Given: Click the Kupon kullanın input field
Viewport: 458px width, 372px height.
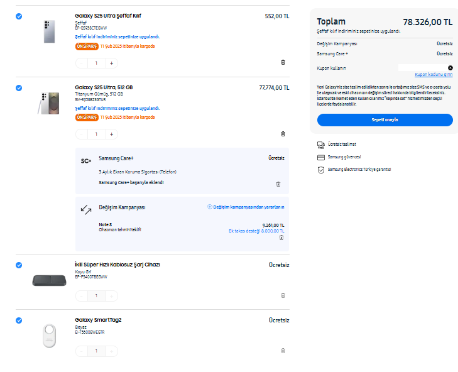Looking at the screenshot, I should point(422,67).
